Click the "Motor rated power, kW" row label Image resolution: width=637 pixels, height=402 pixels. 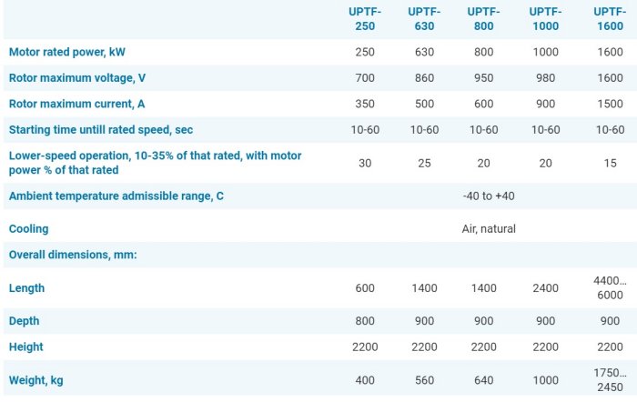67,52
